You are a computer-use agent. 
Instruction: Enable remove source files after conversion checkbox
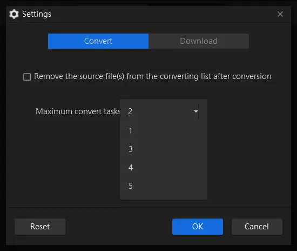(x=27, y=77)
